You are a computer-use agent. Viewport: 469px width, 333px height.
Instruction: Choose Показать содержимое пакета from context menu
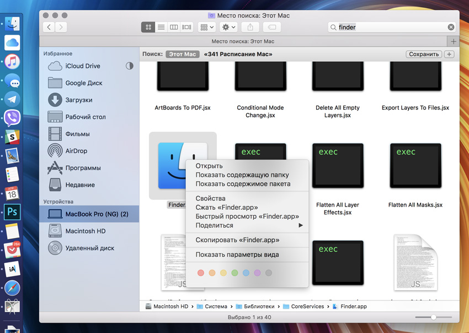tap(243, 184)
